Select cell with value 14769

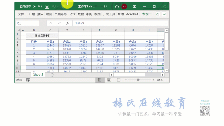83,53
